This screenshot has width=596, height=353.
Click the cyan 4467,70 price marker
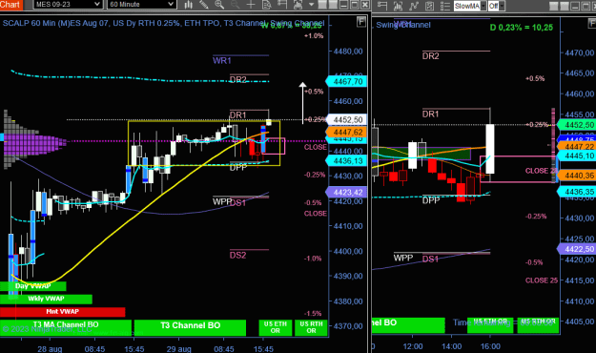[346, 81]
